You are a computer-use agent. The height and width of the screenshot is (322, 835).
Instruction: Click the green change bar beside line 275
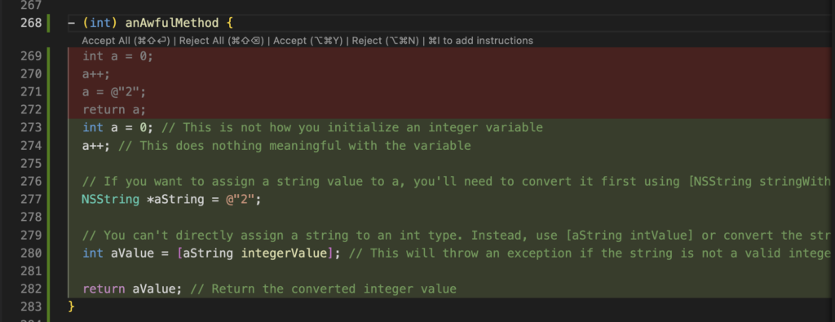[49, 163]
